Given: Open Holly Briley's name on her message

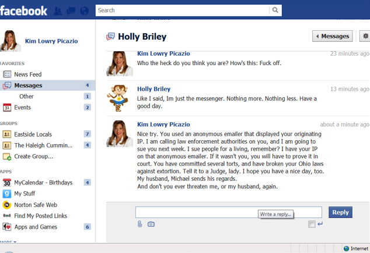Looking at the screenshot, I should point(154,89).
